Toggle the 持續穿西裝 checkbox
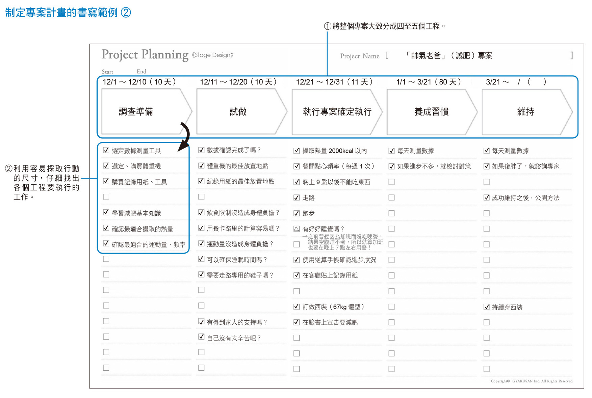Viewport: 592px width, 398px height. click(x=486, y=307)
